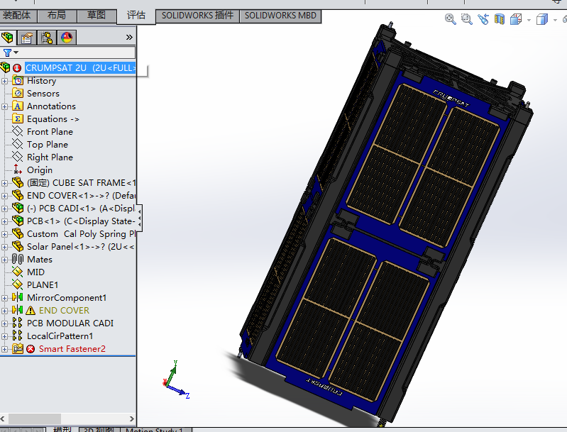
Task: Select the Equations folder icon
Action: click(18, 119)
